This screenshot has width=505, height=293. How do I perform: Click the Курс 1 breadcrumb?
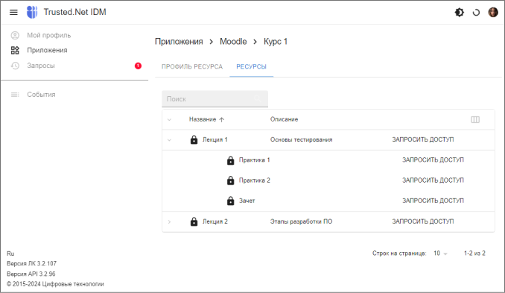click(x=276, y=42)
